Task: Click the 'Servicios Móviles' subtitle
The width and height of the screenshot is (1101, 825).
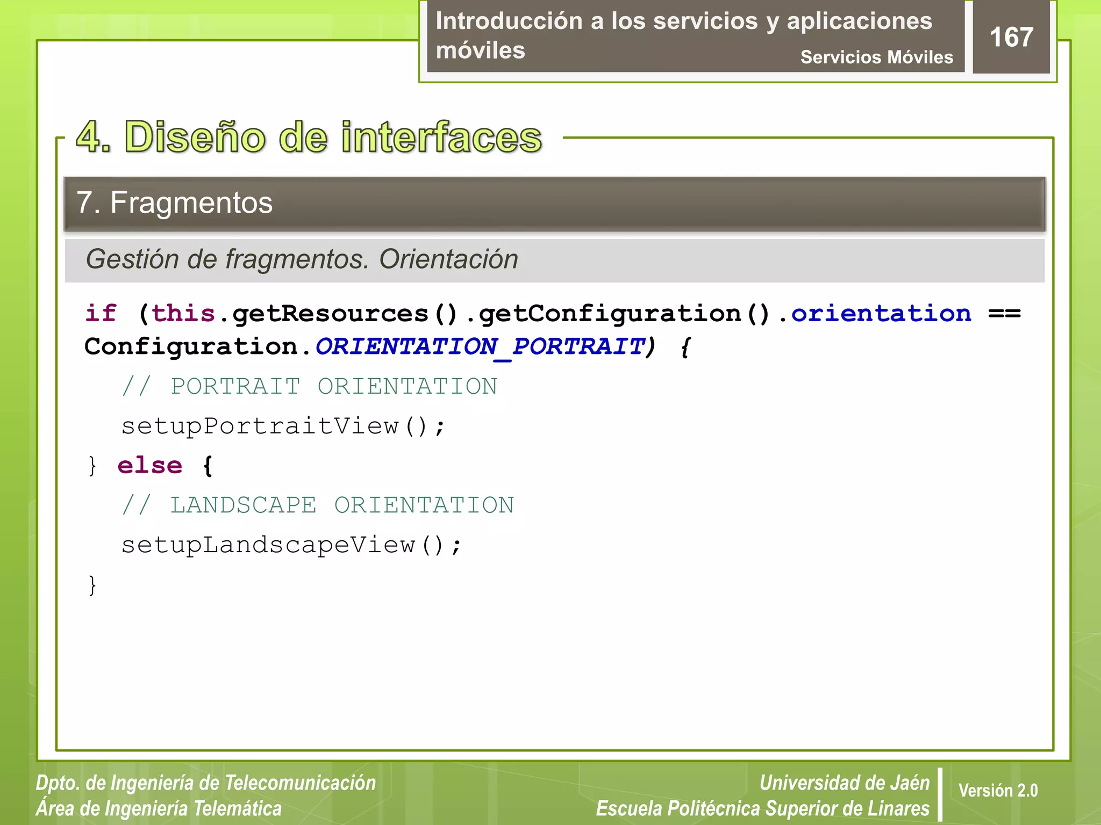Action: (x=876, y=57)
